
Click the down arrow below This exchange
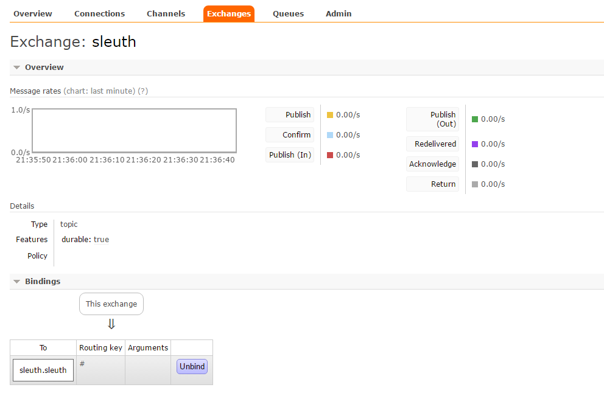(x=111, y=324)
